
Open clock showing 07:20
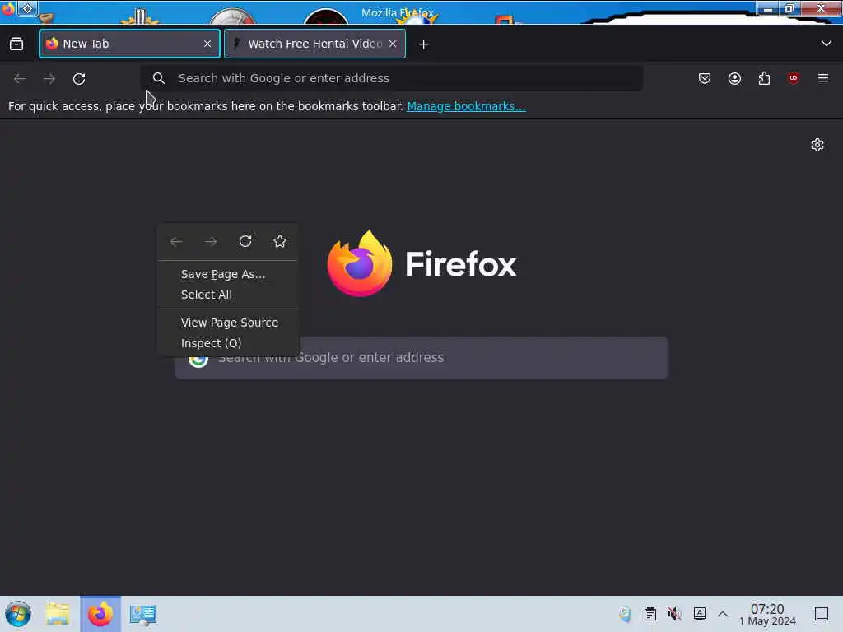pos(767,614)
